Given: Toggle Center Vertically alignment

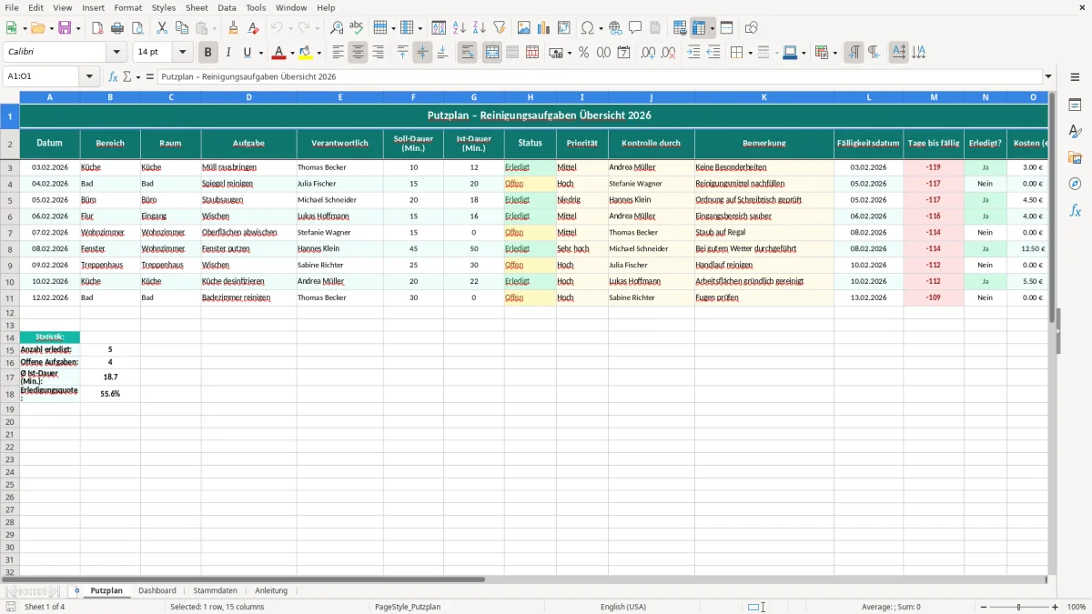Looking at the screenshot, I should 422,53.
